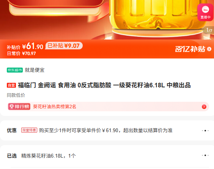This screenshot has height=169, width=214.
Task: Open the live stream 直播中 icon
Action: click(x=206, y=12)
